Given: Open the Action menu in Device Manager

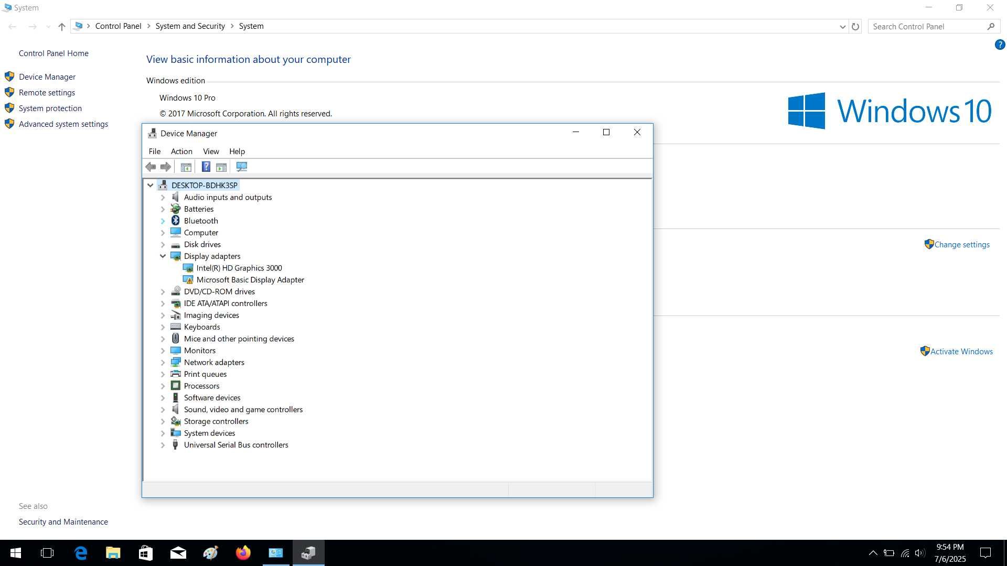Looking at the screenshot, I should point(181,151).
